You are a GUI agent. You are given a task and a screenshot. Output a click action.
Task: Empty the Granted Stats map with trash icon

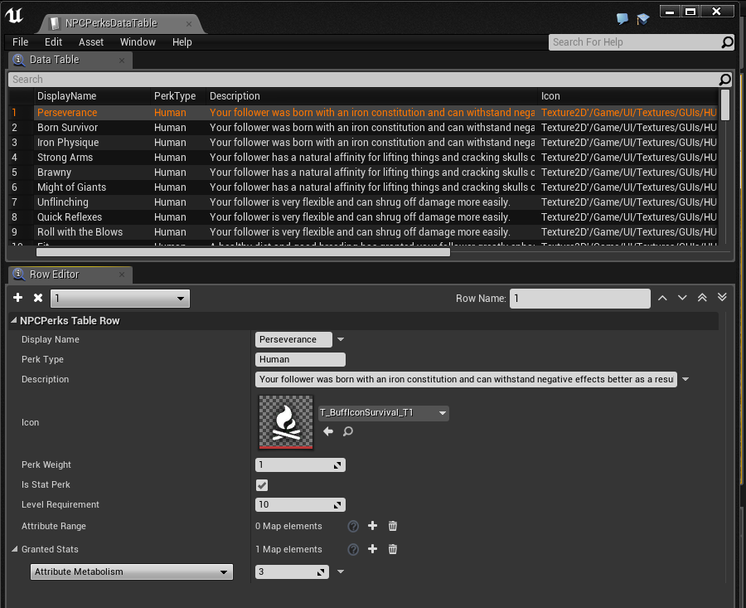[393, 549]
